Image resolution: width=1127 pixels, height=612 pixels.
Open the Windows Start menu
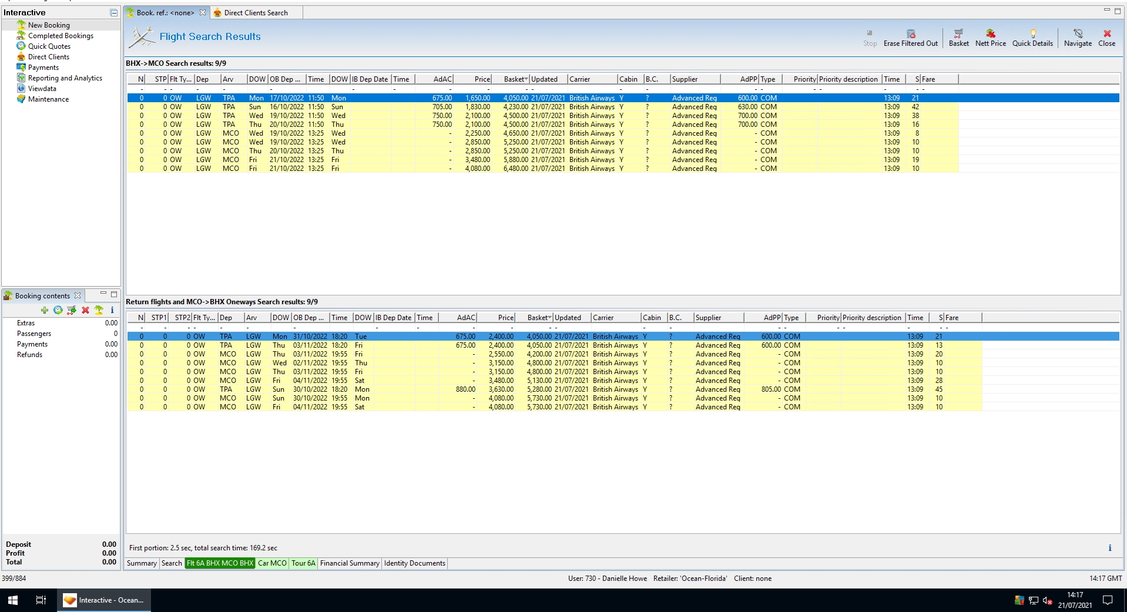click(x=12, y=600)
